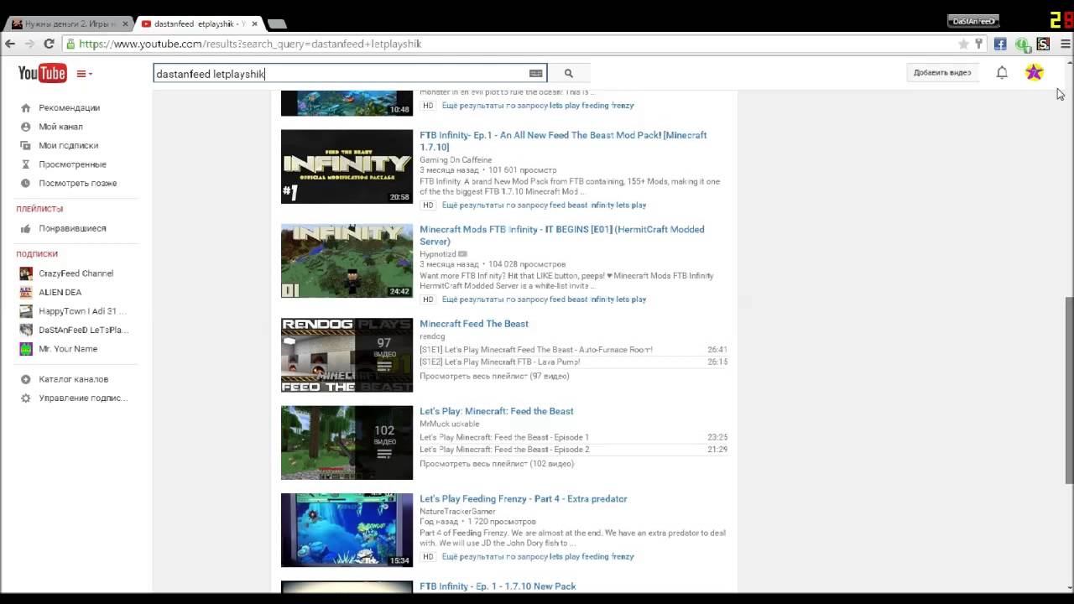The image size is (1074, 604).
Task: Open Let's Play: Minecraft: Feed the Beast playlist
Action: point(497,411)
